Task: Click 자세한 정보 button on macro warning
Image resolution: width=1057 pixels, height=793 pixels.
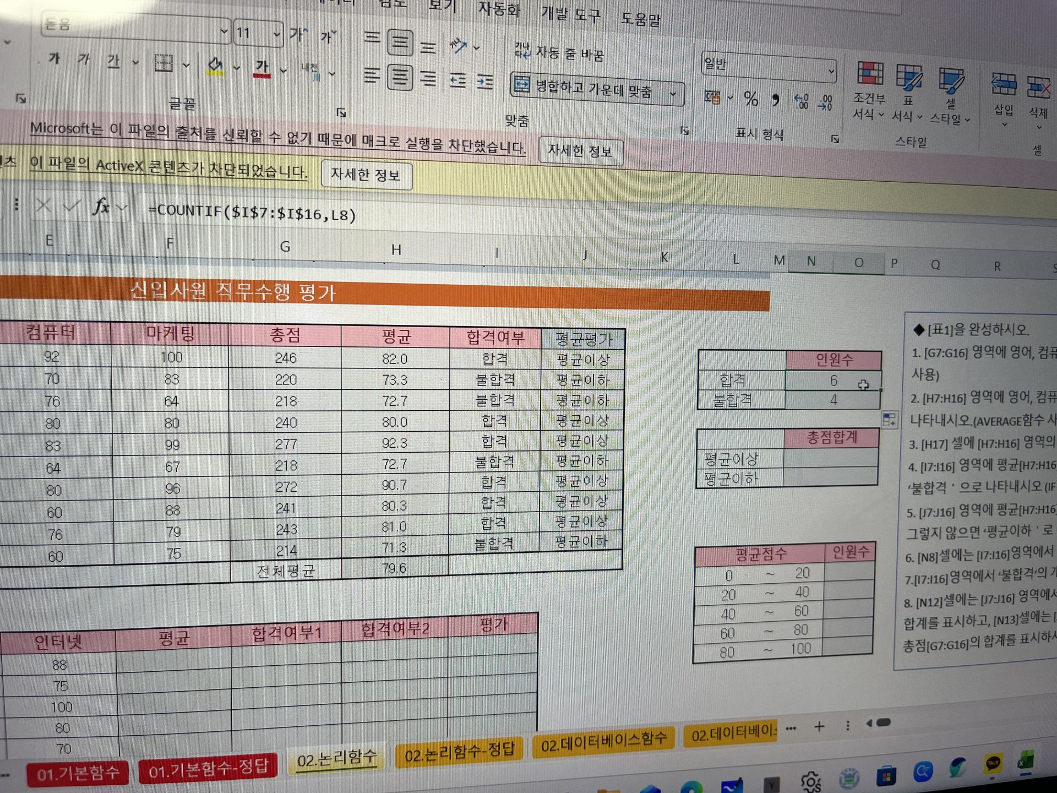Action: pyautogui.click(x=580, y=151)
